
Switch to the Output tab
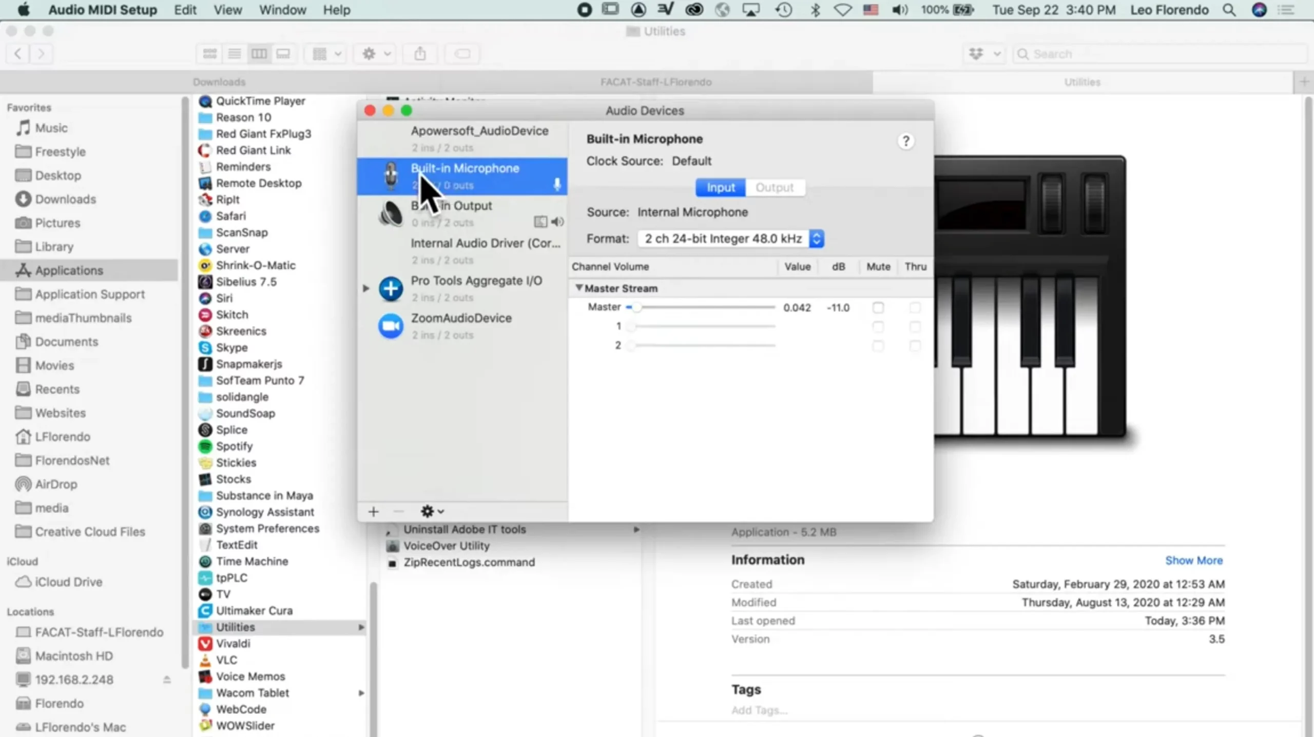[x=774, y=187]
